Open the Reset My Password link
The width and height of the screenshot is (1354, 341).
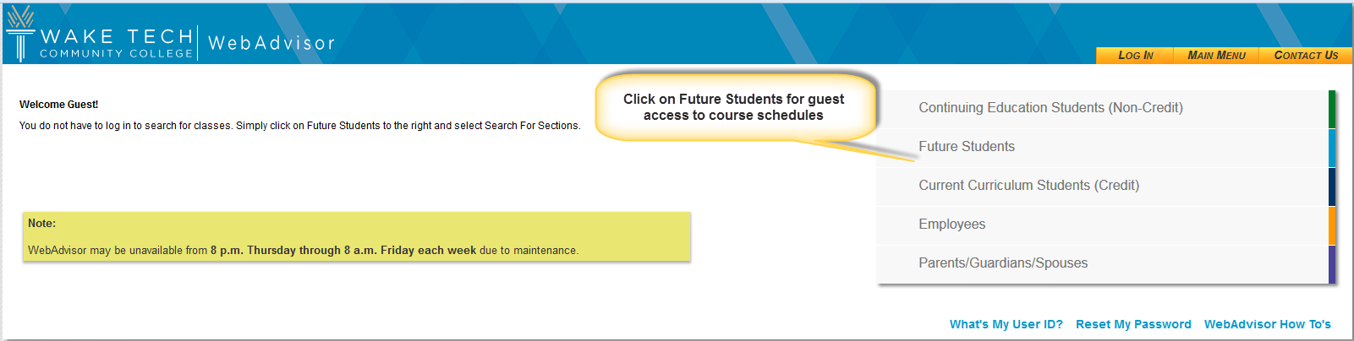[x=1133, y=324]
